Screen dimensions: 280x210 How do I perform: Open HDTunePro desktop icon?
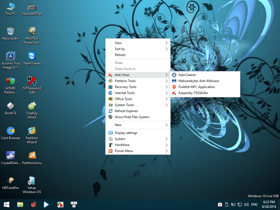click(11, 183)
